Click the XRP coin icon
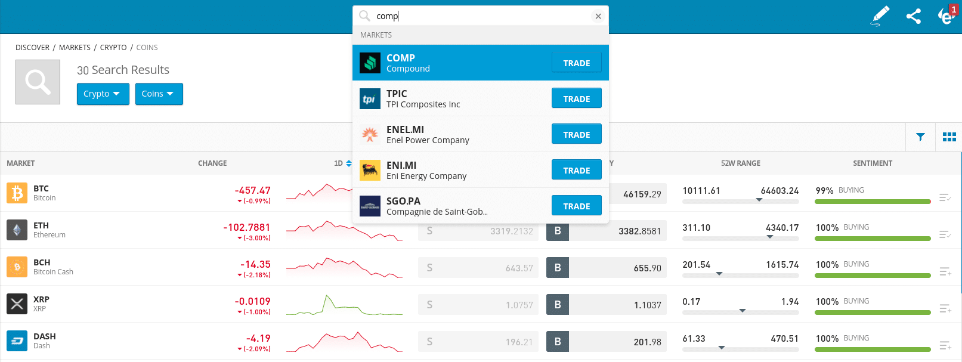 (x=17, y=304)
